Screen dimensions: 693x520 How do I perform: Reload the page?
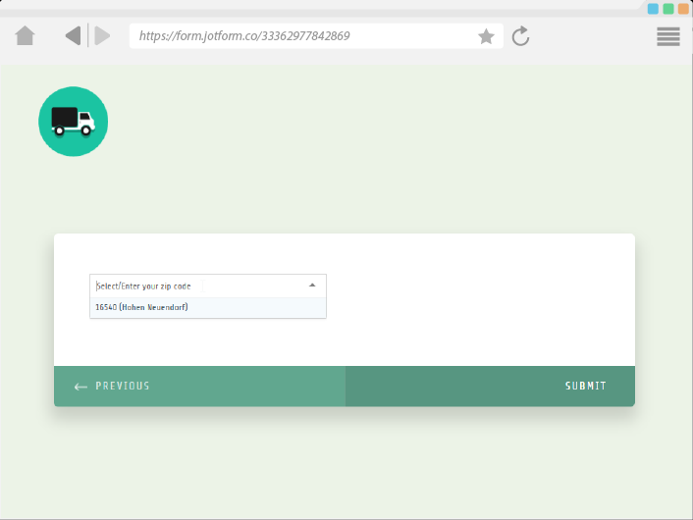click(521, 36)
